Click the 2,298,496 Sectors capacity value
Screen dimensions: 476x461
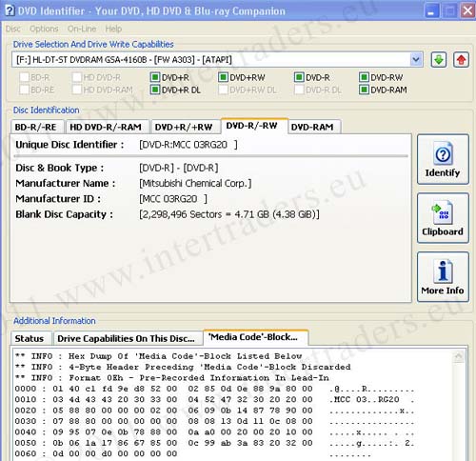tap(229, 214)
